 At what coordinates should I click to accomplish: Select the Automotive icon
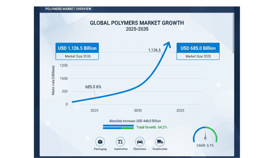click(120, 142)
